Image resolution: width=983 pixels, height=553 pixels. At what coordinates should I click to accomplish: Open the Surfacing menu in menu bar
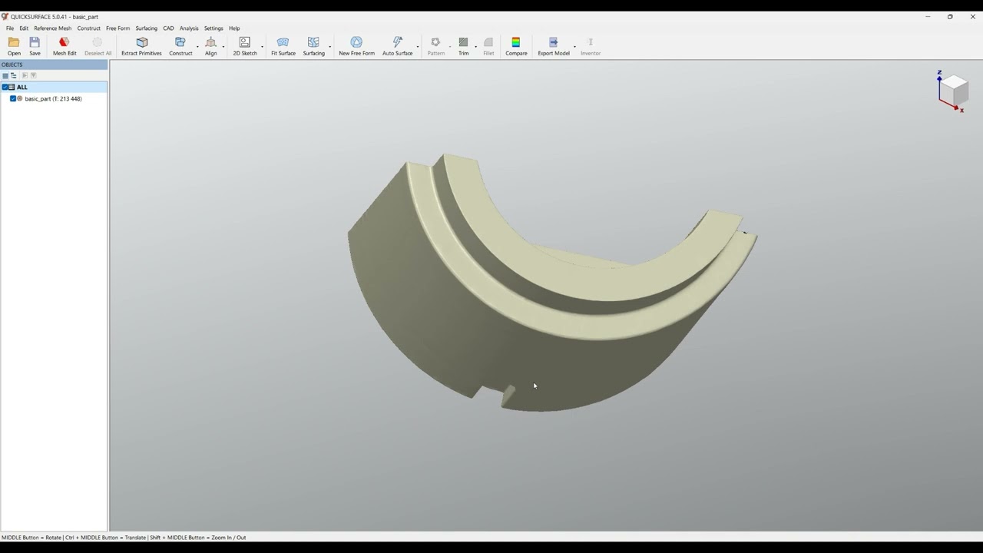(x=146, y=28)
